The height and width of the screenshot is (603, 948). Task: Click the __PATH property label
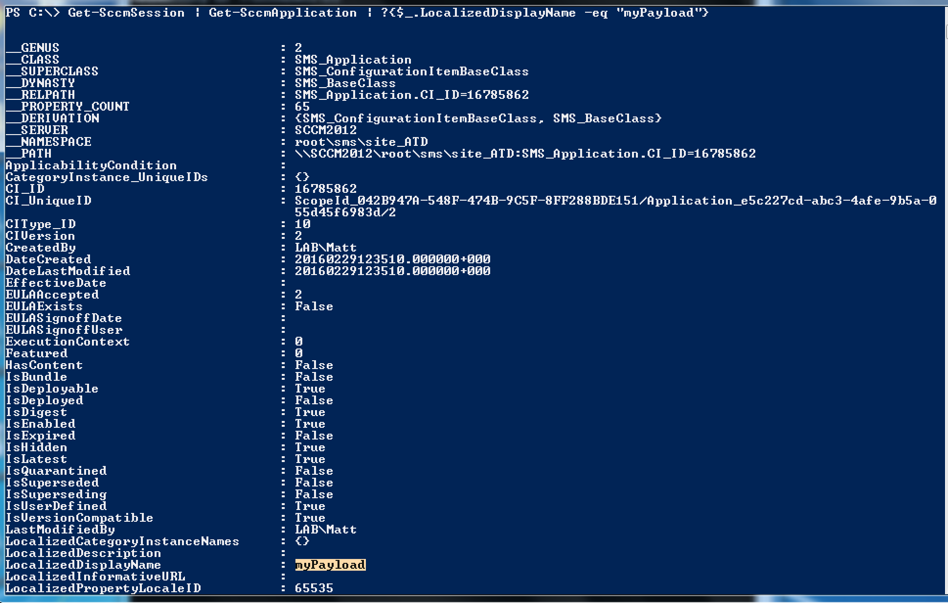click(x=28, y=154)
